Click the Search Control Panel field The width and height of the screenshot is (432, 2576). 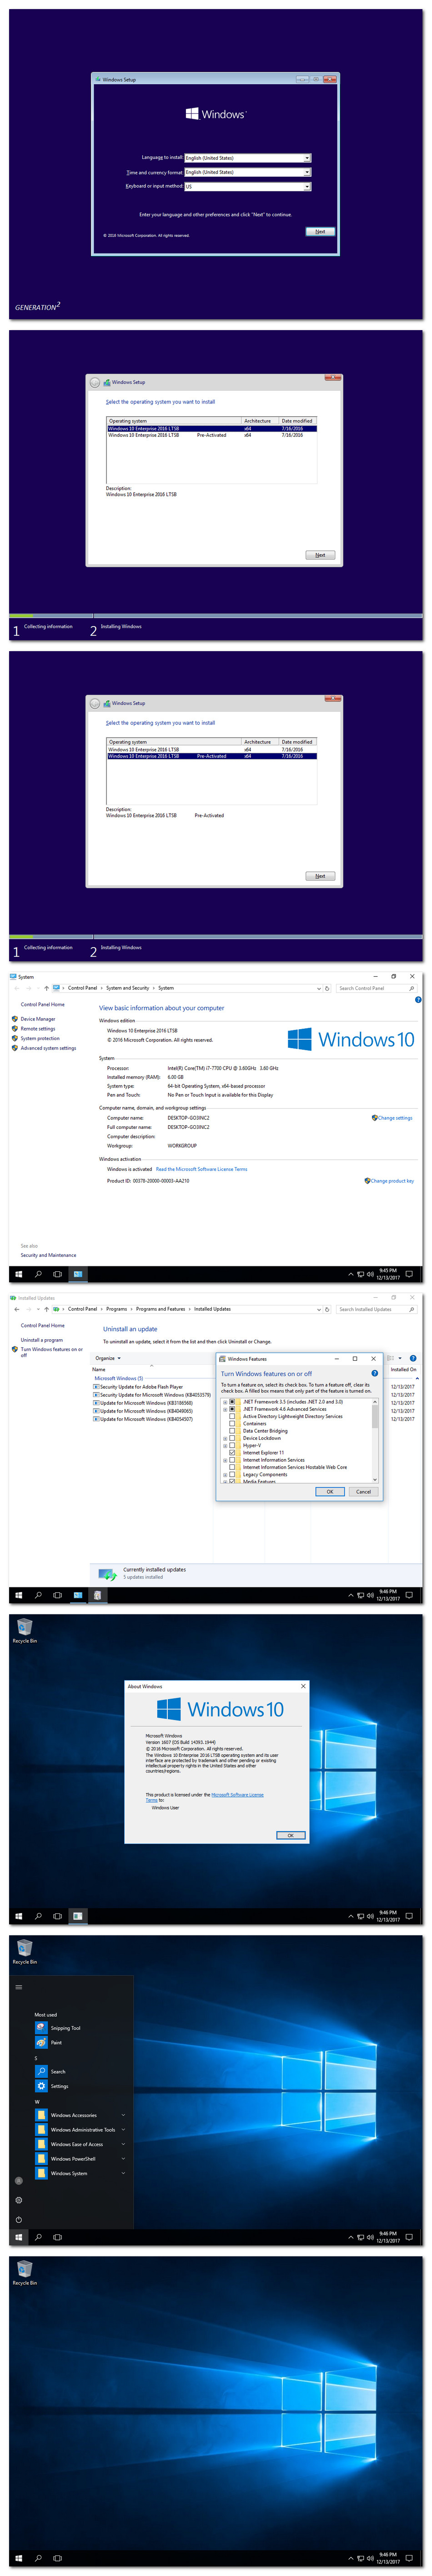[x=376, y=988]
